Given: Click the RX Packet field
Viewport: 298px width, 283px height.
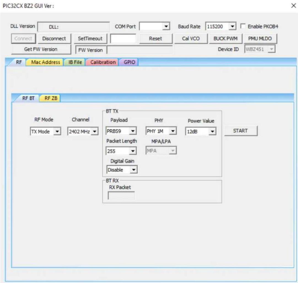Looking at the screenshot, I should [x=121, y=196].
